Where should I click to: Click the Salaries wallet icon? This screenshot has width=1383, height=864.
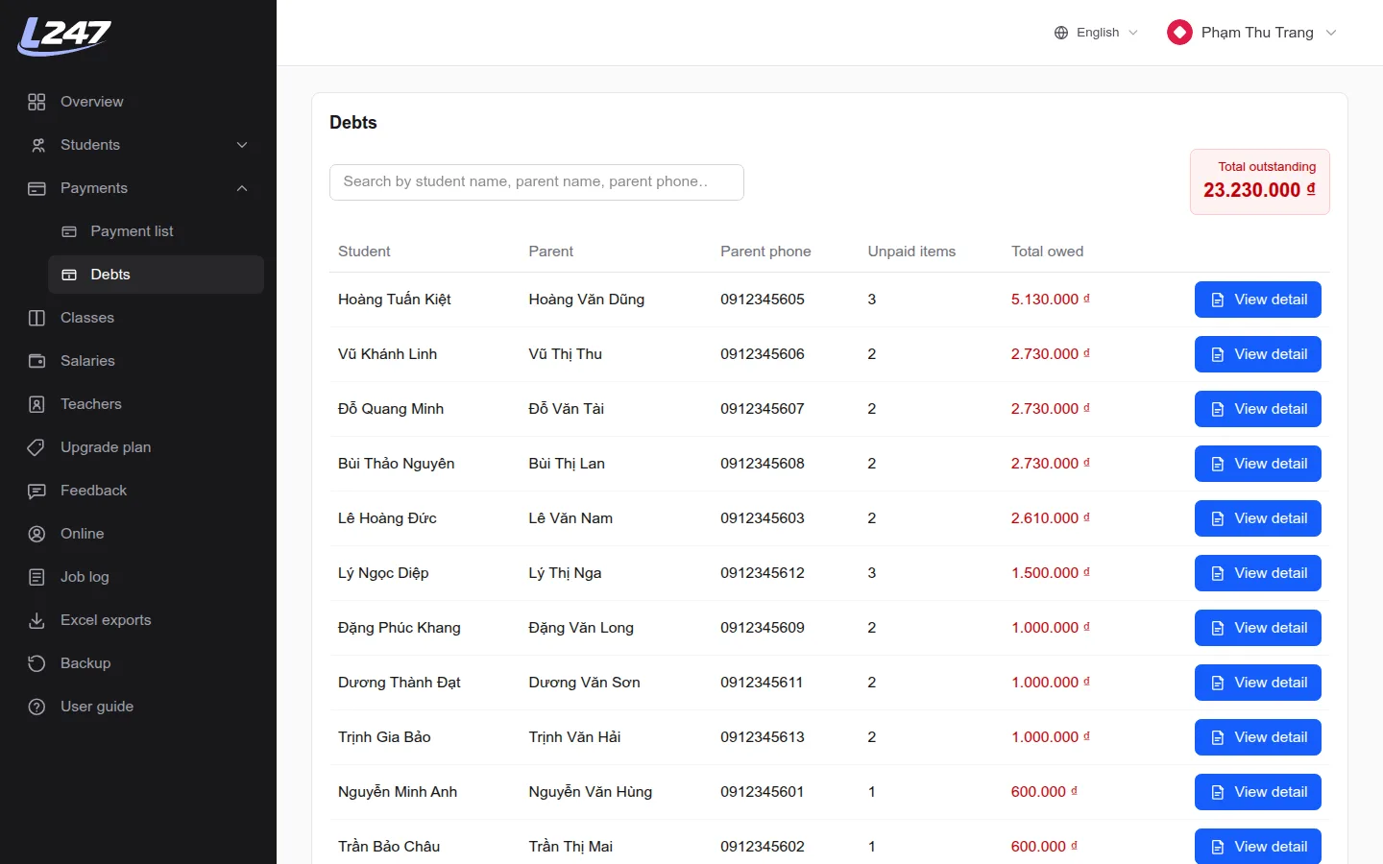click(x=36, y=361)
